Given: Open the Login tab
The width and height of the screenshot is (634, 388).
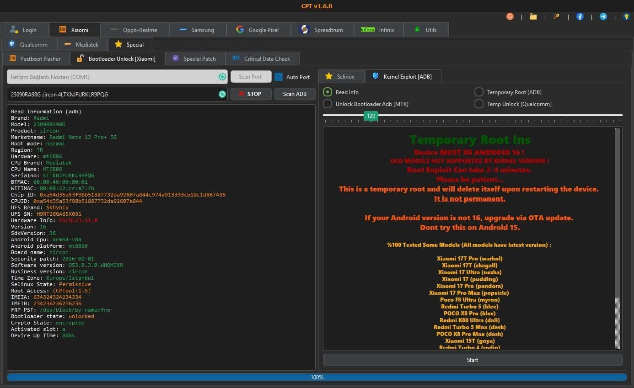Looking at the screenshot, I should click(24, 30).
